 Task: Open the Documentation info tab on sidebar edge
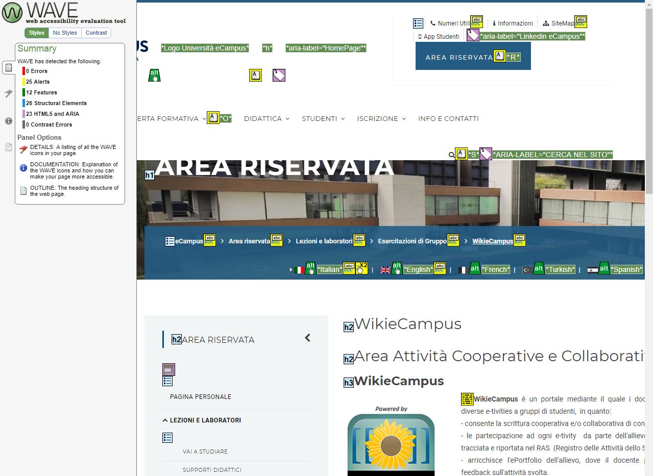pyautogui.click(x=8, y=121)
